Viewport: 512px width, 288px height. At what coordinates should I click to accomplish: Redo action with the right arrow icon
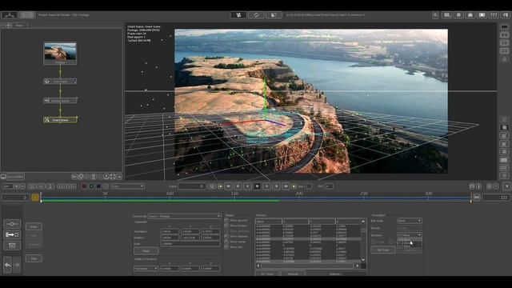pyautogui.click(x=17, y=265)
